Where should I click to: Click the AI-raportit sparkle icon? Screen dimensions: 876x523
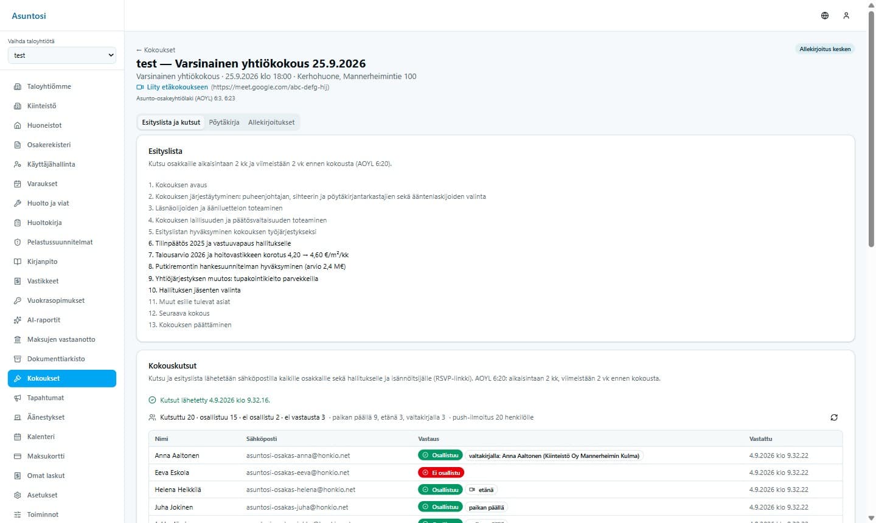[18, 320]
